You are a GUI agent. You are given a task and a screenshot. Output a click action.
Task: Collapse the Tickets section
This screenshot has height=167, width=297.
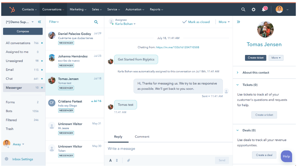click(x=238, y=85)
